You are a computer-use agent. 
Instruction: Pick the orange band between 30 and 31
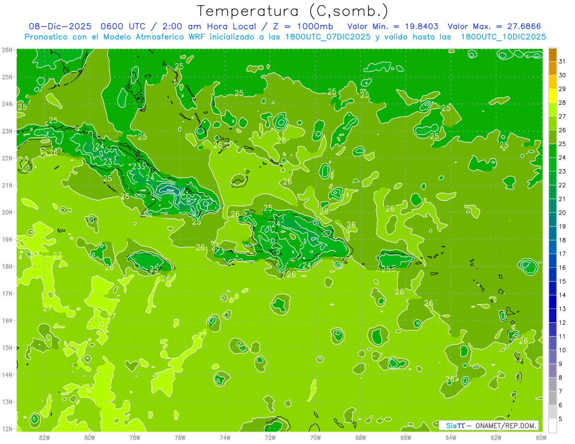pos(552,68)
